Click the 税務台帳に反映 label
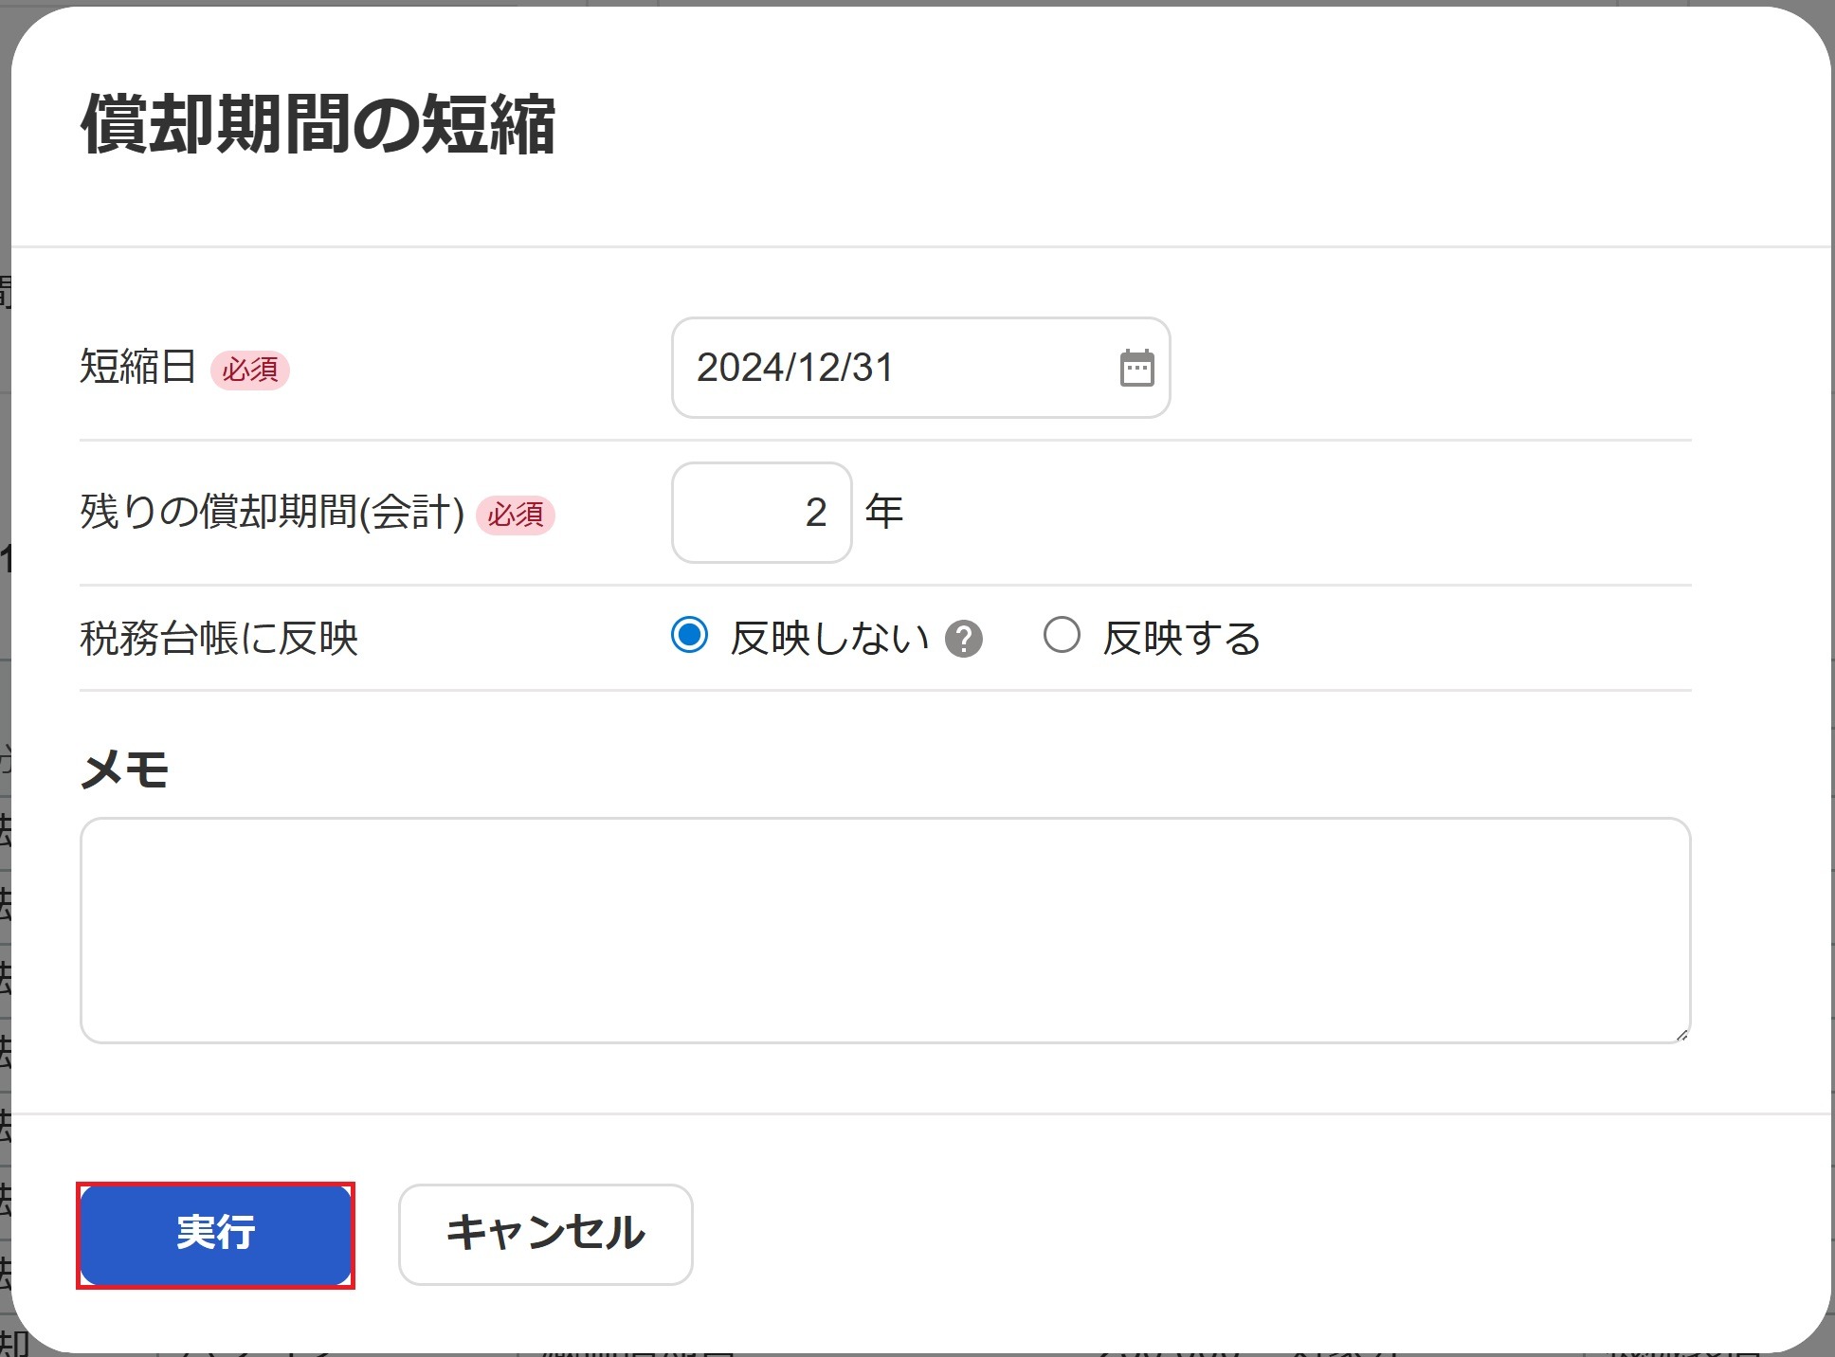This screenshot has width=1835, height=1357. (x=219, y=638)
